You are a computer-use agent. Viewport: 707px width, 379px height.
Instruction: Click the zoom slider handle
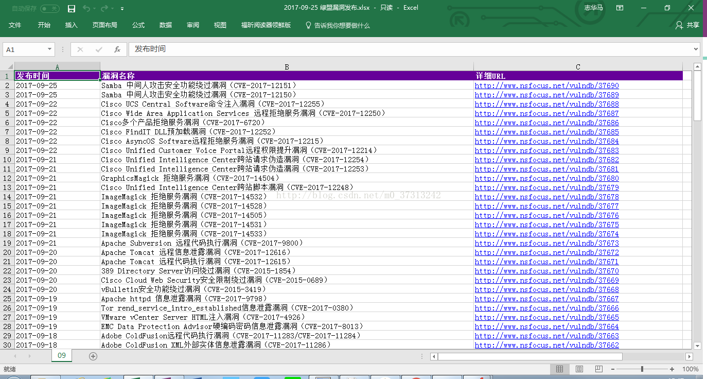pyautogui.click(x=642, y=369)
